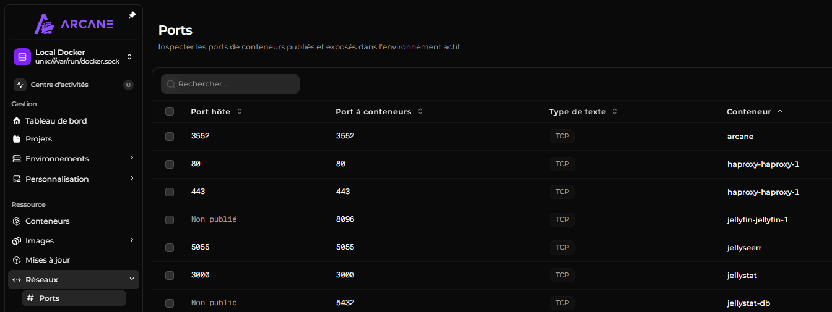Click the Mises à jour icon
Image resolution: width=832 pixels, height=312 pixels.
tap(17, 260)
